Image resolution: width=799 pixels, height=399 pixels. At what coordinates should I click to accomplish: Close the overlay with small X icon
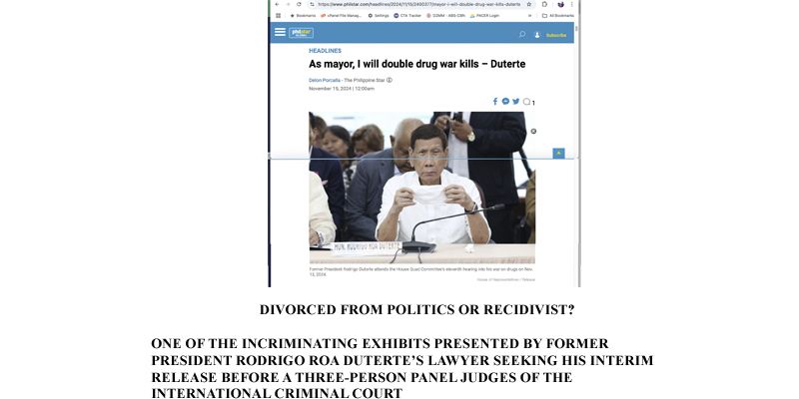(x=533, y=132)
